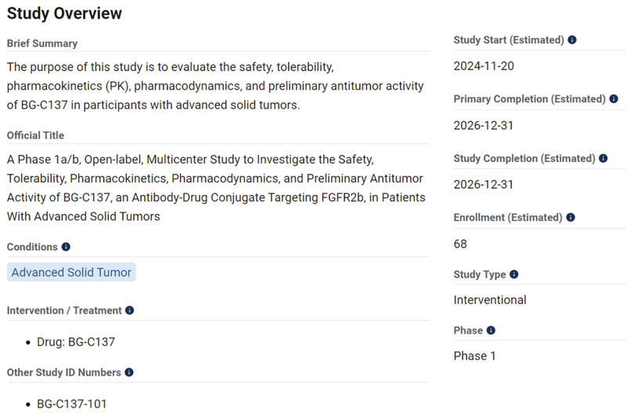Click info icon next to Study Start (Estimated)
Image resolution: width=626 pixels, height=413 pixels.
572,40
